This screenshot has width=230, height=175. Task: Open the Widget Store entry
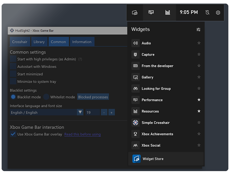pos(166,159)
